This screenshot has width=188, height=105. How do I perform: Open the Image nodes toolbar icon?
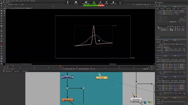(x=1, y=3)
